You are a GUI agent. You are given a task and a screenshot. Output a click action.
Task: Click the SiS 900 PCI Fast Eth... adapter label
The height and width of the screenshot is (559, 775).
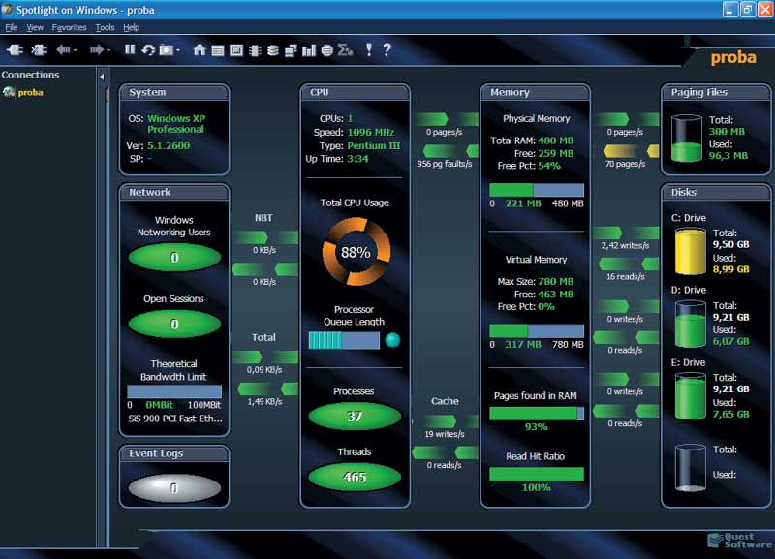[175, 419]
